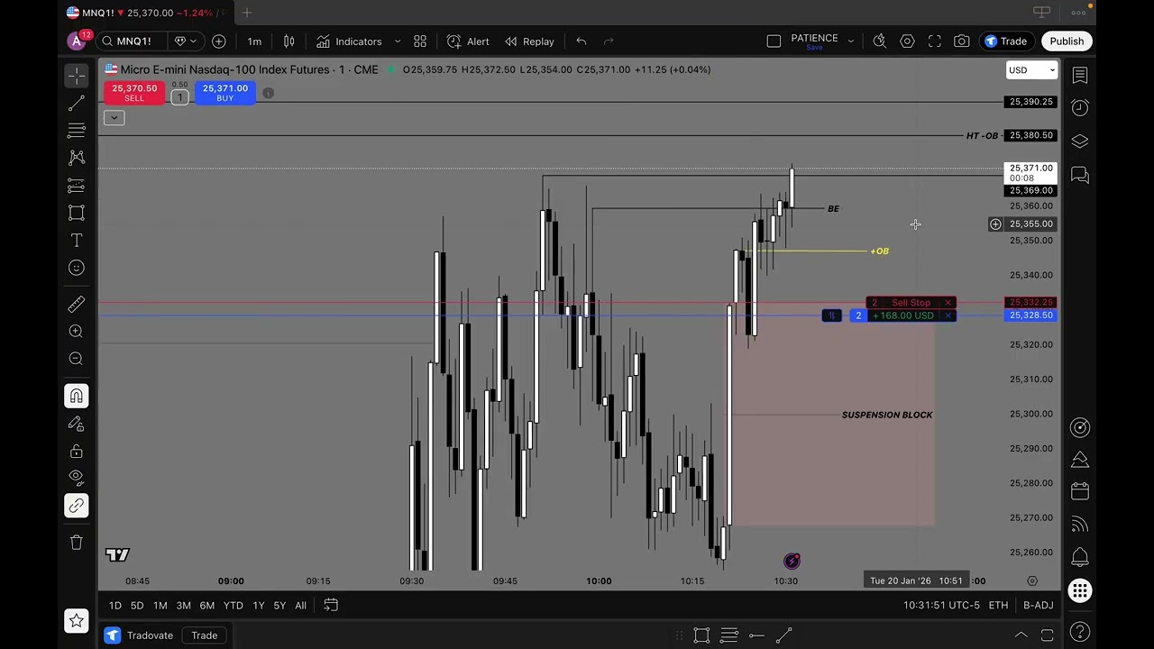
Task: Select the All time range
Action: tap(300, 606)
